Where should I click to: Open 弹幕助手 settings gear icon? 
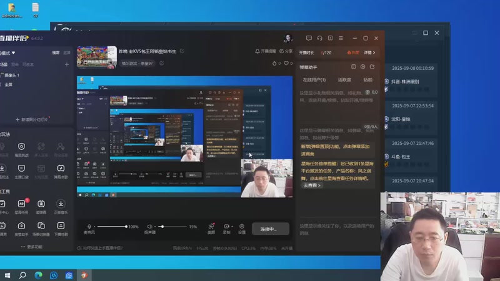pyautogui.click(x=362, y=67)
